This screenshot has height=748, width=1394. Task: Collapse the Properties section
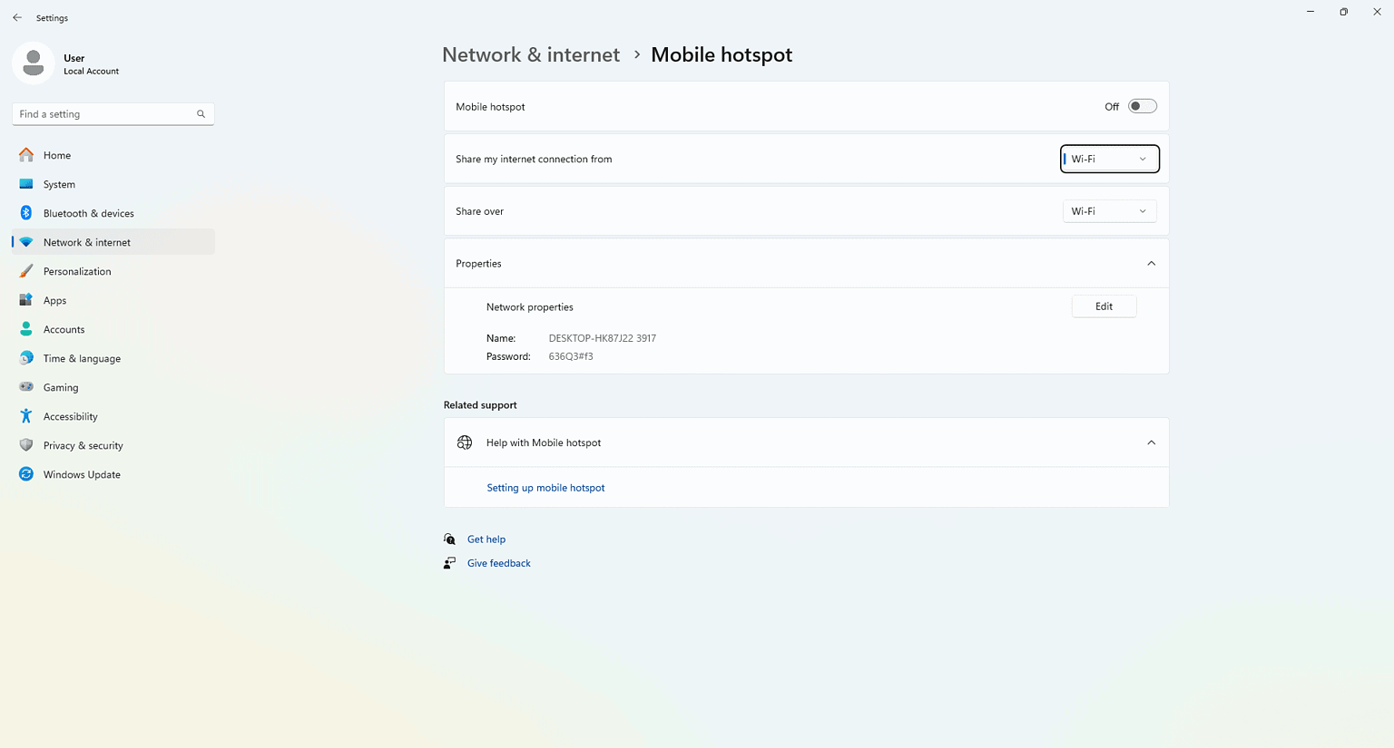1151,263
